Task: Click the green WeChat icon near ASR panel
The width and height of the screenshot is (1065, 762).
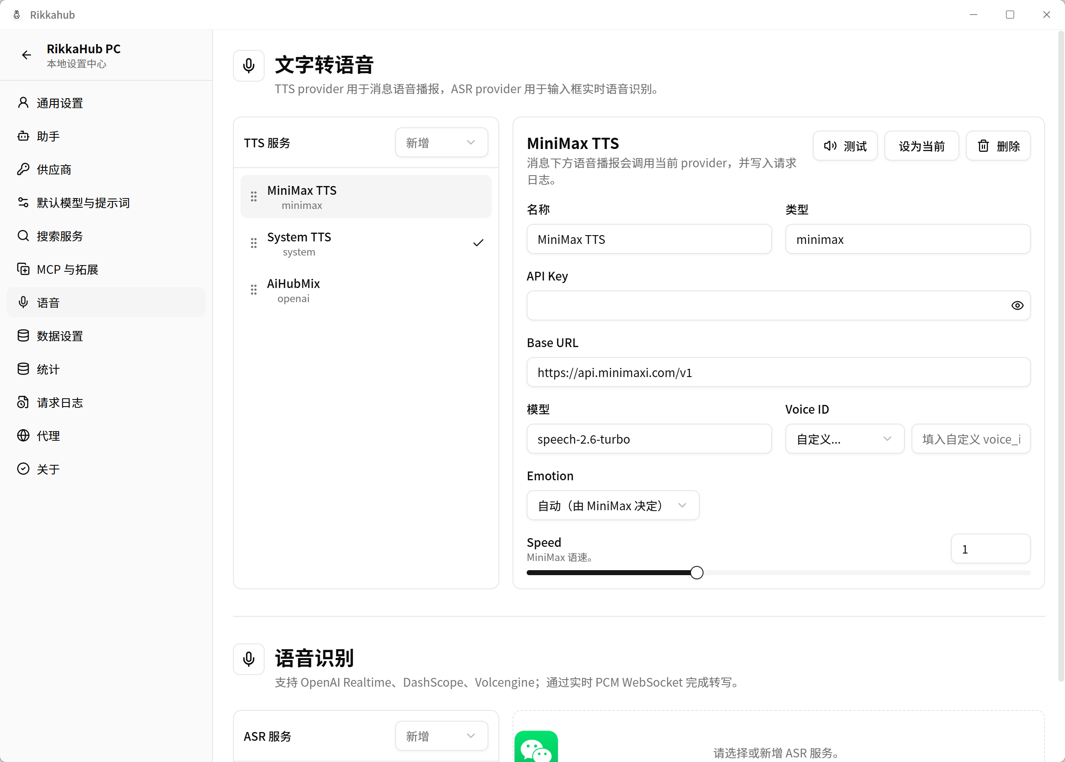Action: click(x=536, y=747)
